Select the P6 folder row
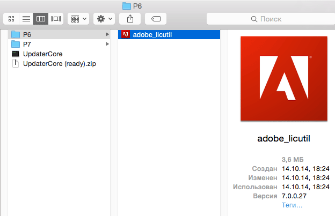Viewport: 335px width, 216px height. (59, 34)
